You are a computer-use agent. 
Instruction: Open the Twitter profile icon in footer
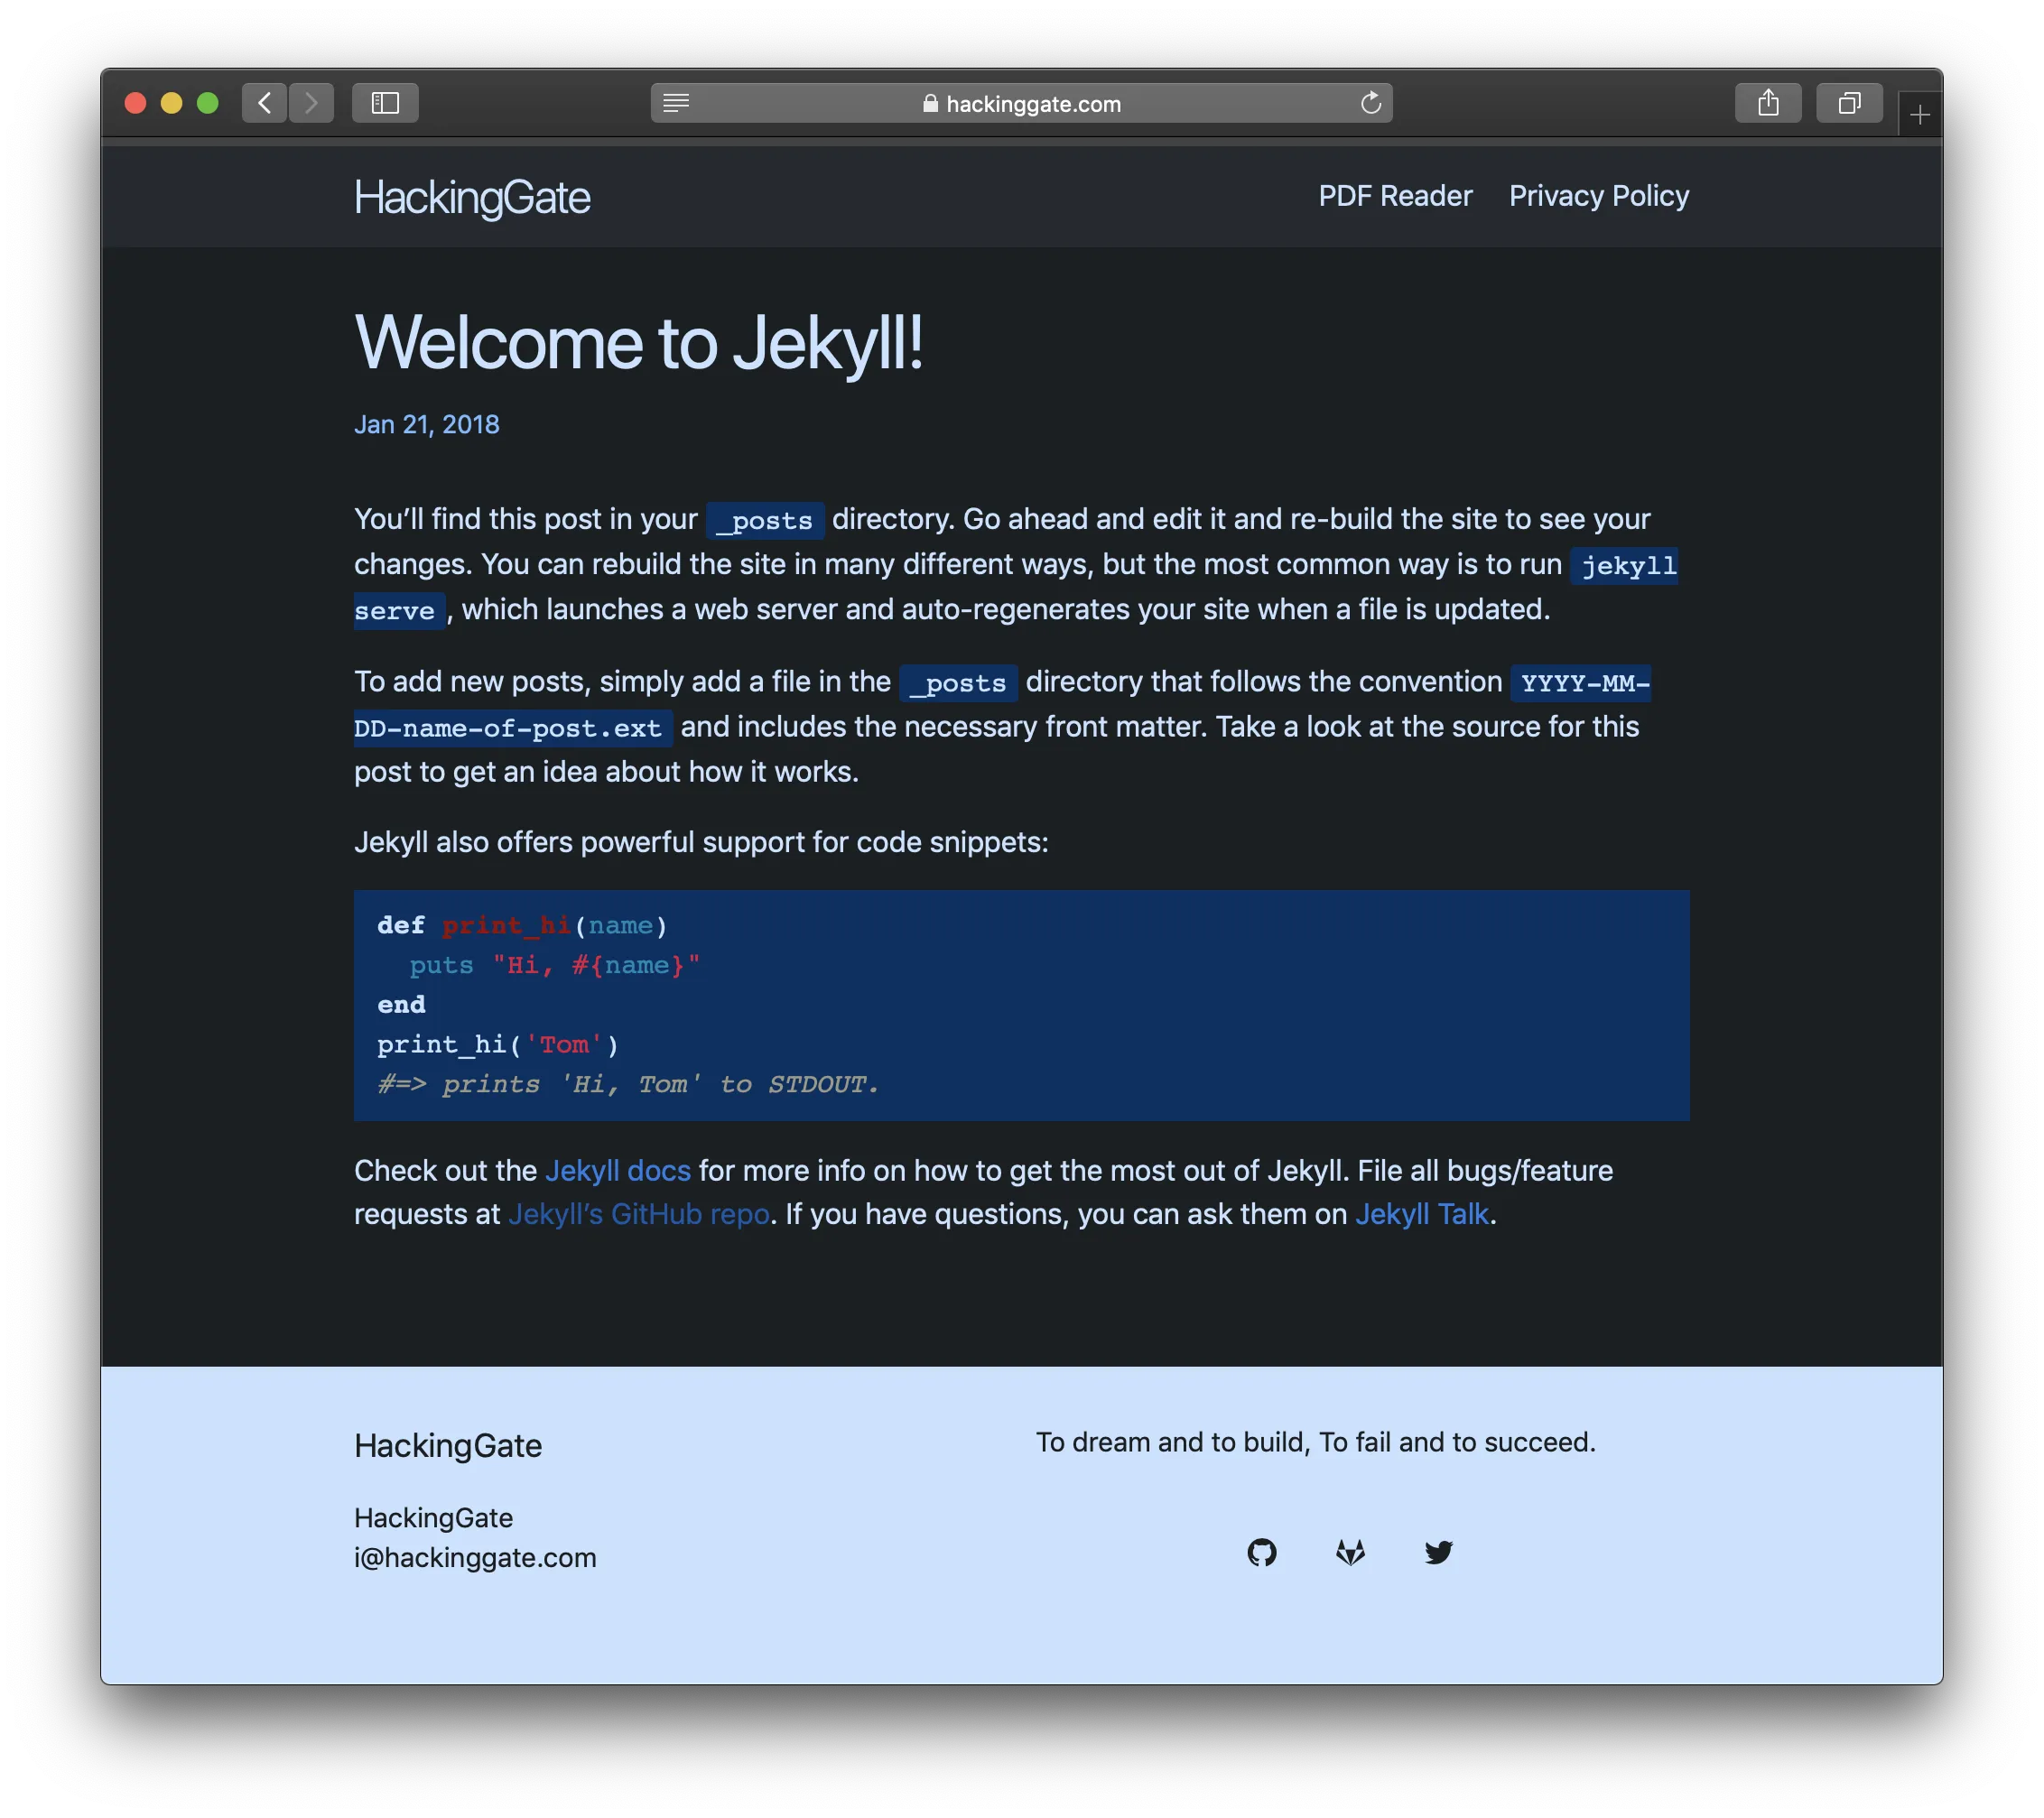[x=1438, y=1553]
